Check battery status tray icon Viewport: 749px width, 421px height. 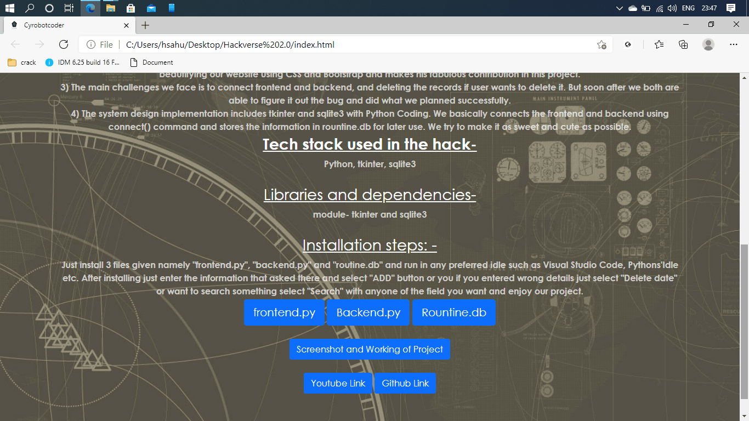(646, 8)
